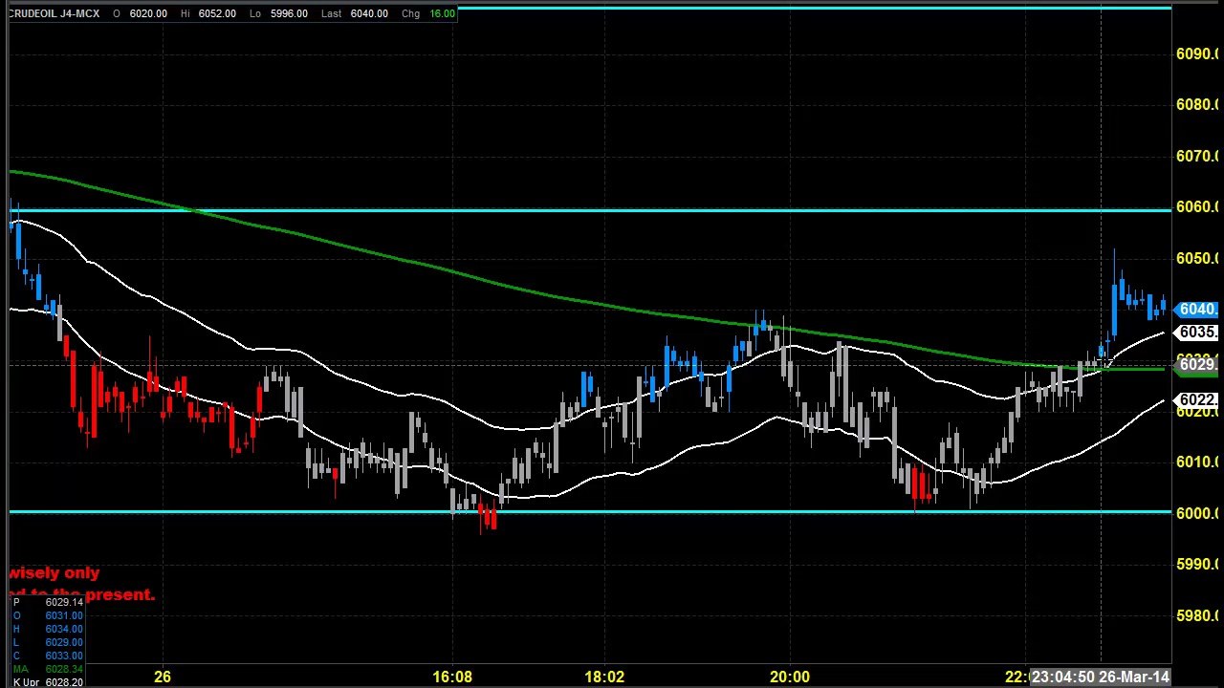Select the Lo value 5996.00
1224x688 pixels.
pos(288,13)
